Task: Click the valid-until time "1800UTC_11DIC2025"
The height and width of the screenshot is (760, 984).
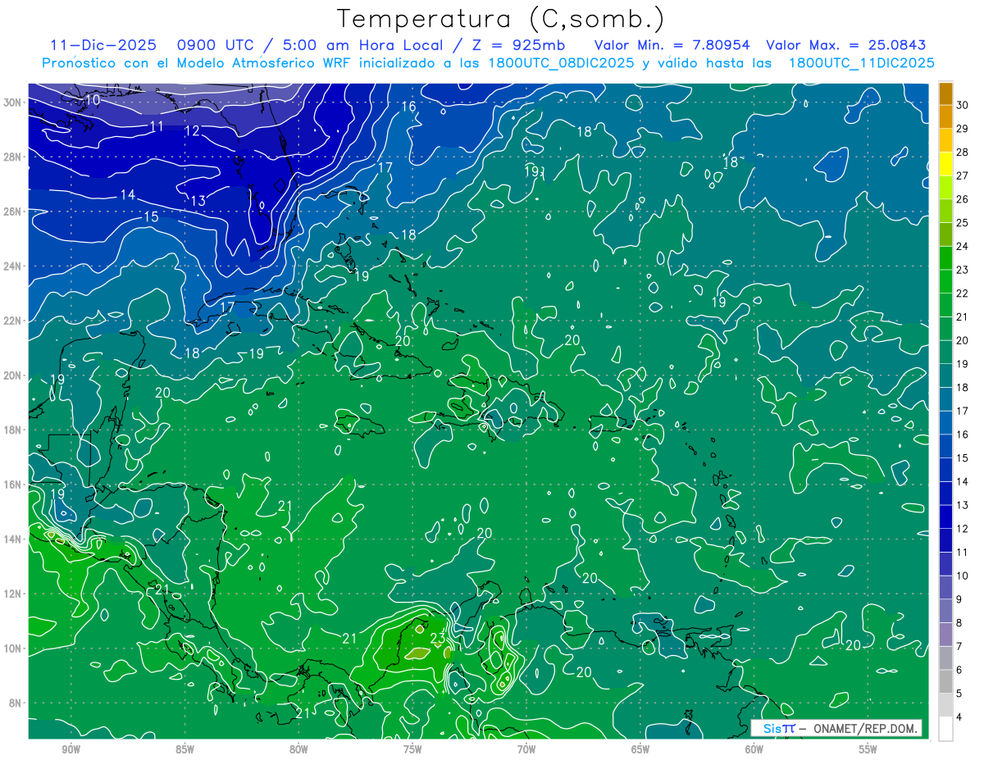Action: (x=861, y=63)
